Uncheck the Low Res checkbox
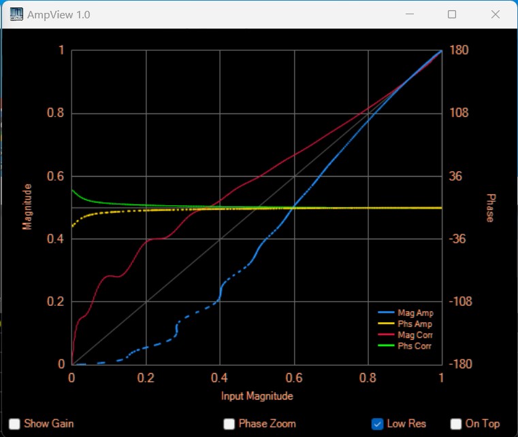The width and height of the screenshot is (518, 437). pos(378,424)
